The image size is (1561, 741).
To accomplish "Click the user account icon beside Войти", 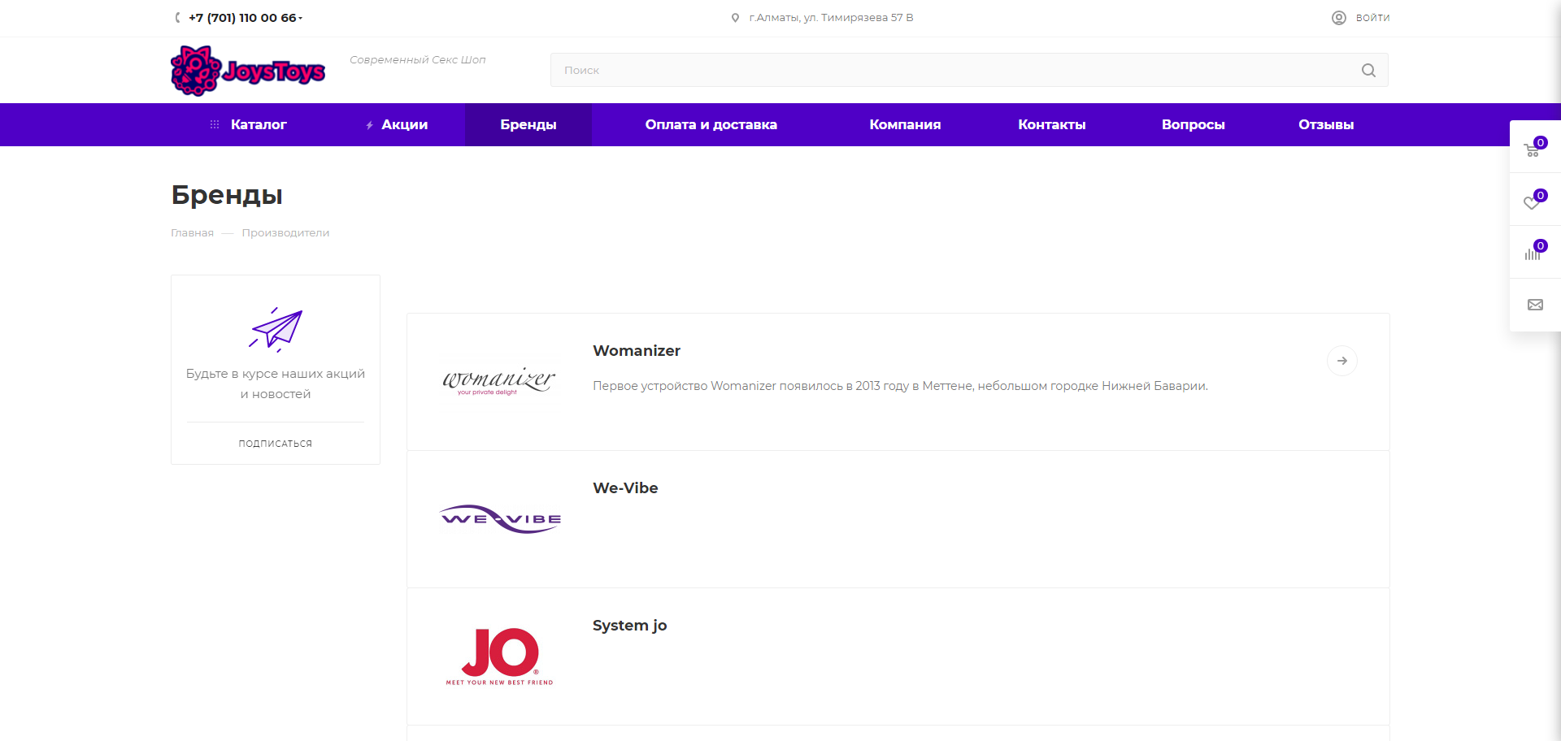I will tap(1339, 18).
